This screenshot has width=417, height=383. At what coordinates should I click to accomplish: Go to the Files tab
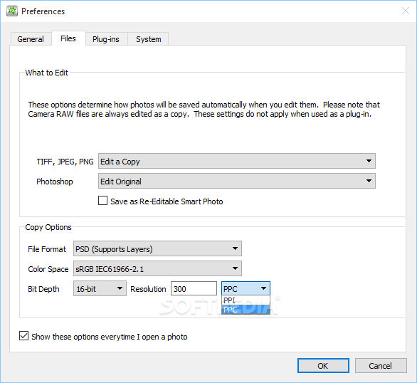[68, 38]
